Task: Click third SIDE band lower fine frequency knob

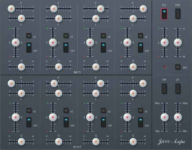Action: click(96, 93)
